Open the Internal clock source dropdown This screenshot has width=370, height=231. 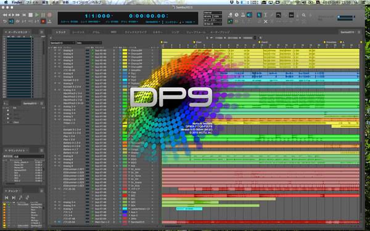tap(213, 13)
